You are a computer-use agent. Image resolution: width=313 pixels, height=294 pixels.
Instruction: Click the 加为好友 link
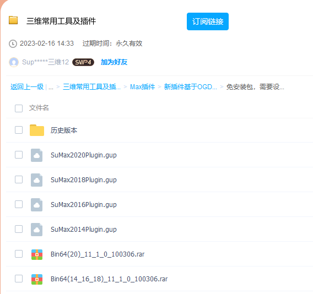tap(114, 62)
